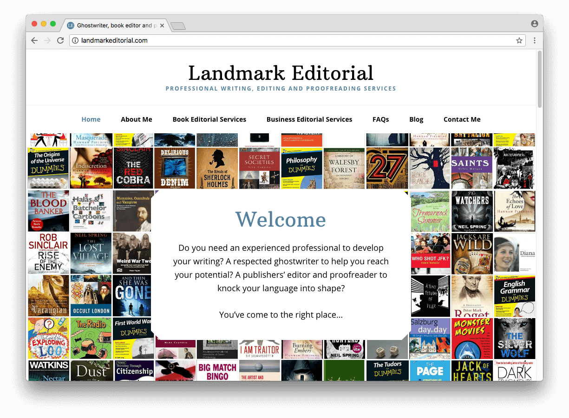Select the Ghostwriter, book editor tab
The height and width of the screenshot is (418, 569).
(116, 26)
